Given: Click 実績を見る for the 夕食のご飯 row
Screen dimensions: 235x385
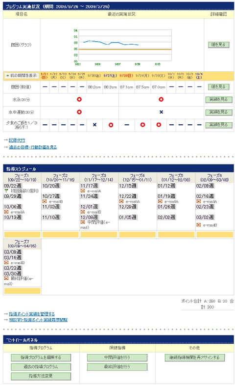Looking at the screenshot, I should (x=218, y=125).
